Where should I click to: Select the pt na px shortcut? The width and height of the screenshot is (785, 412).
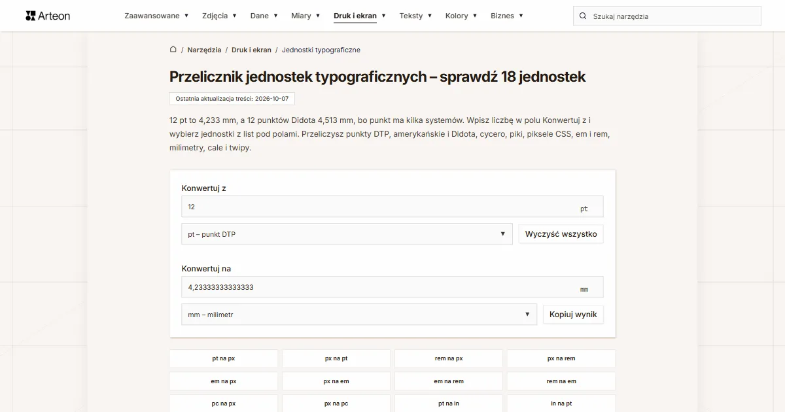(224, 358)
